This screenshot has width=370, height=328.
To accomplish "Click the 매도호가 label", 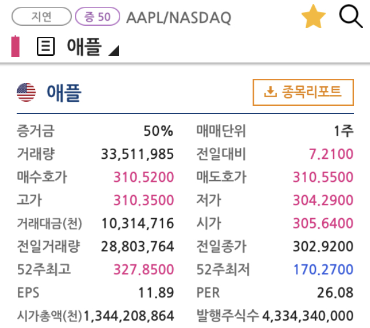I will (x=222, y=177).
